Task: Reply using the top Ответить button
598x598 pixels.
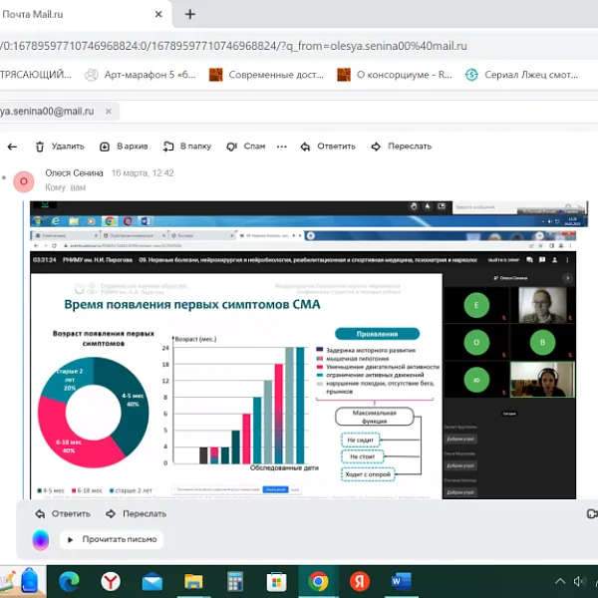Action: [x=328, y=147]
